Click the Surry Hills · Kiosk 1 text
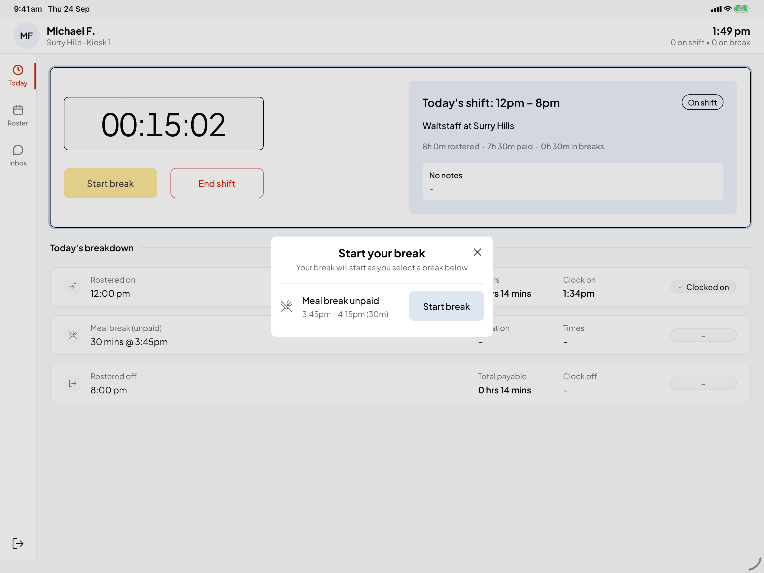764x573 pixels. [79, 42]
